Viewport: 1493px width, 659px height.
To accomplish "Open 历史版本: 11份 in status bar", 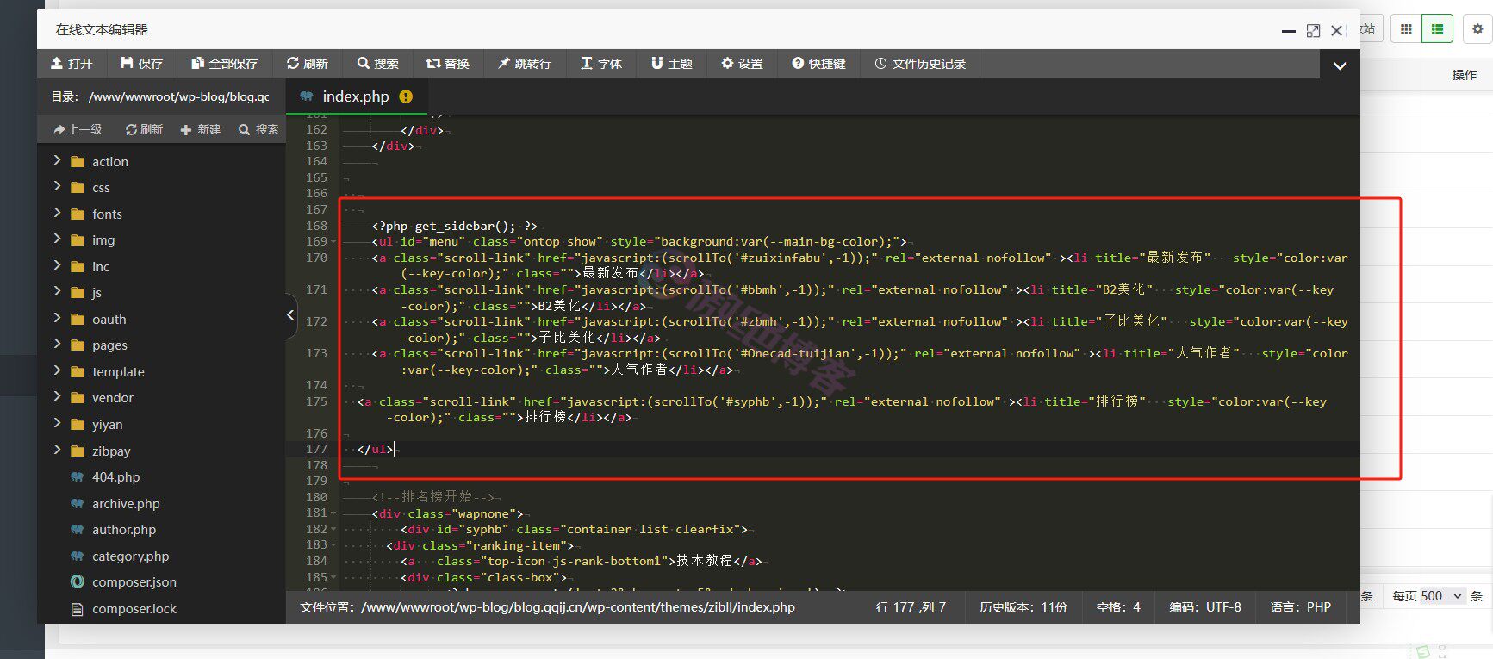I will click(1023, 607).
